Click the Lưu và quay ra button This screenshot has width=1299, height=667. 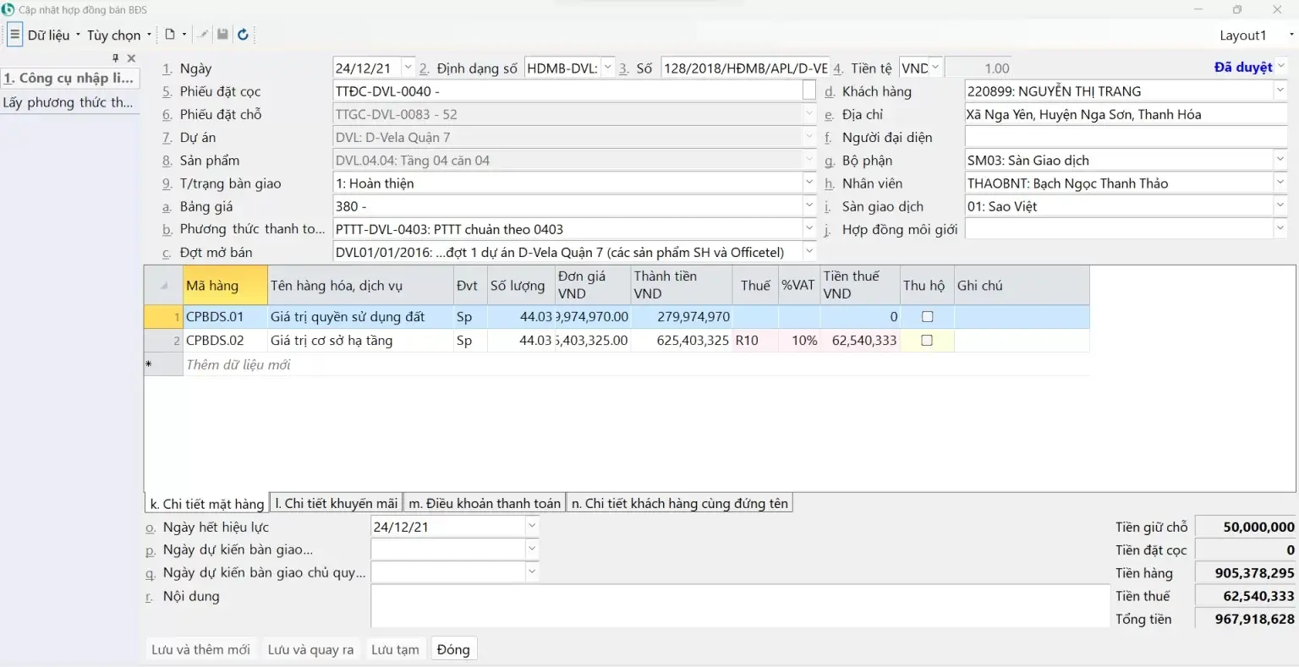click(x=310, y=649)
